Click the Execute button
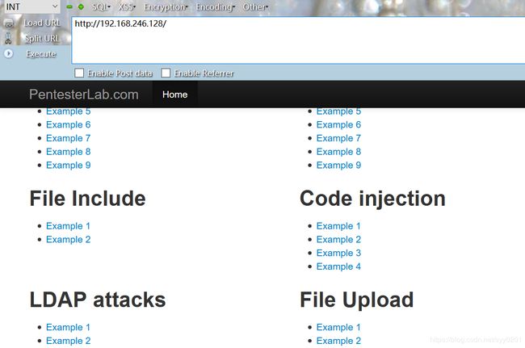Viewport: 525px width, 348px height. (41, 54)
